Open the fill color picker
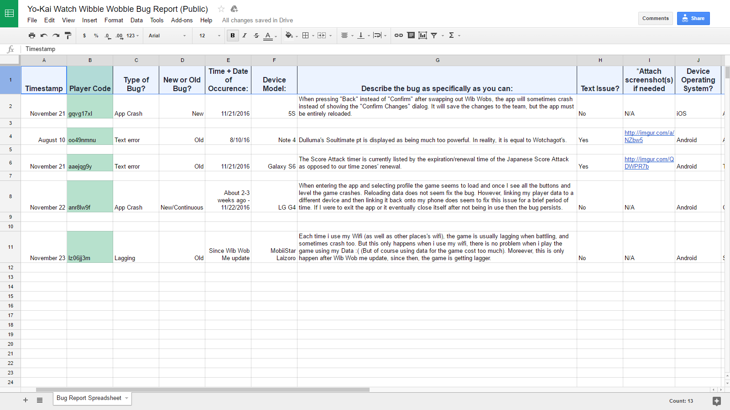Screen dimensions: 730x410 click(x=289, y=36)
